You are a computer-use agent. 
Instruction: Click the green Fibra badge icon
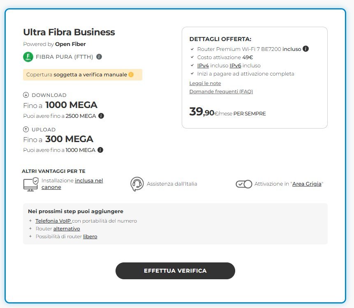28,57
